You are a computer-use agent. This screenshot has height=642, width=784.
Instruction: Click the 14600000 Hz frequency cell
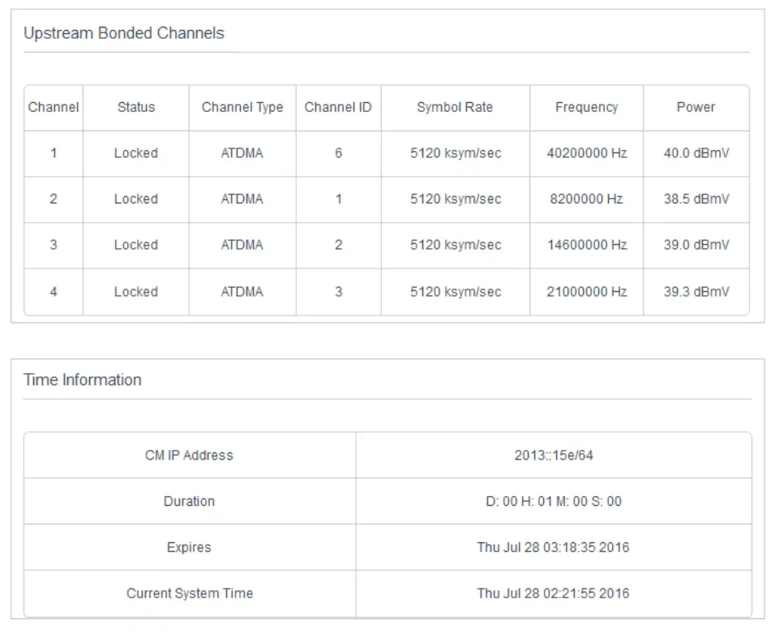click(586, 245)
